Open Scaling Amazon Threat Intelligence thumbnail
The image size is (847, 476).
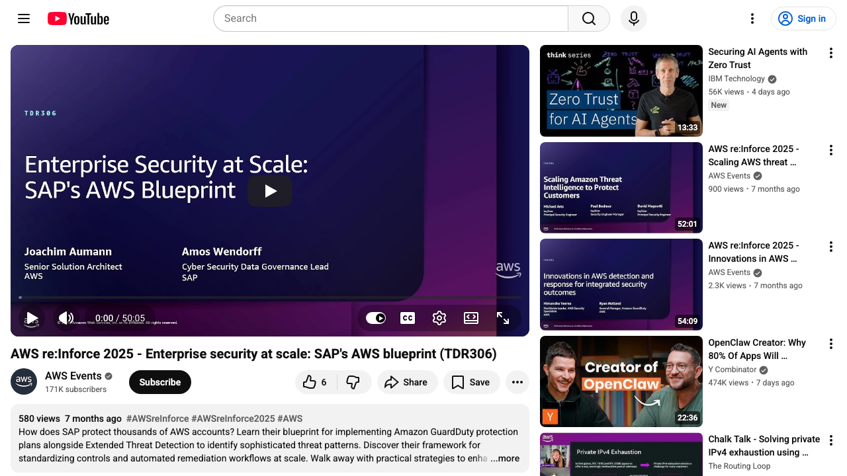(x=621, y=188)
